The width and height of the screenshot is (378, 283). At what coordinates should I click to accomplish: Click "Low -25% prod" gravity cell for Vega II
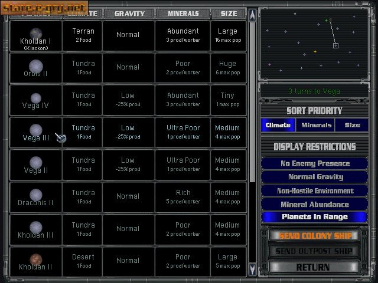pos(128,165)
